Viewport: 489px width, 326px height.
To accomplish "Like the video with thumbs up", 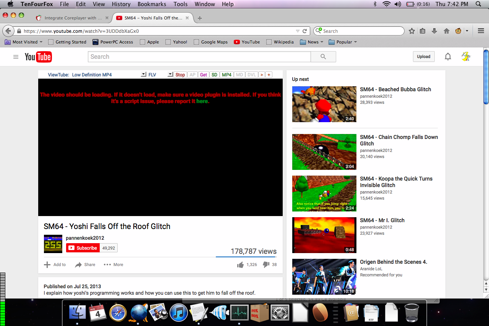I will point(240,265).
